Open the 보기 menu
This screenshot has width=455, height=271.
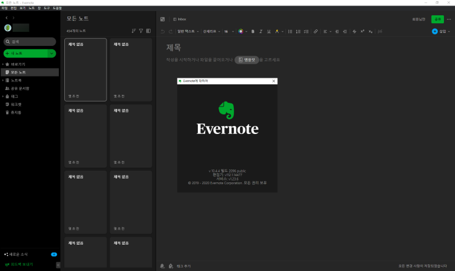click(x=23, y=8)
